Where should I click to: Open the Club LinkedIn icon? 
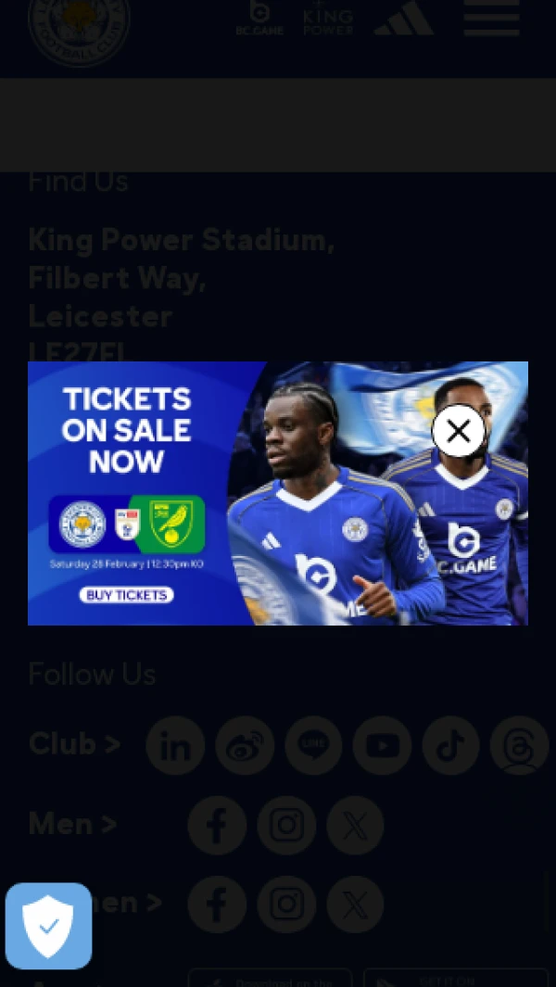point(176,745)
